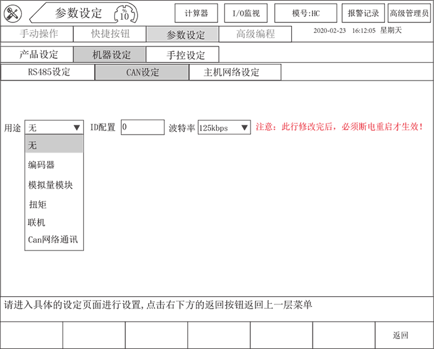Open the I/O监视 monitor
The image size is (434, 349).
point(246,13)
